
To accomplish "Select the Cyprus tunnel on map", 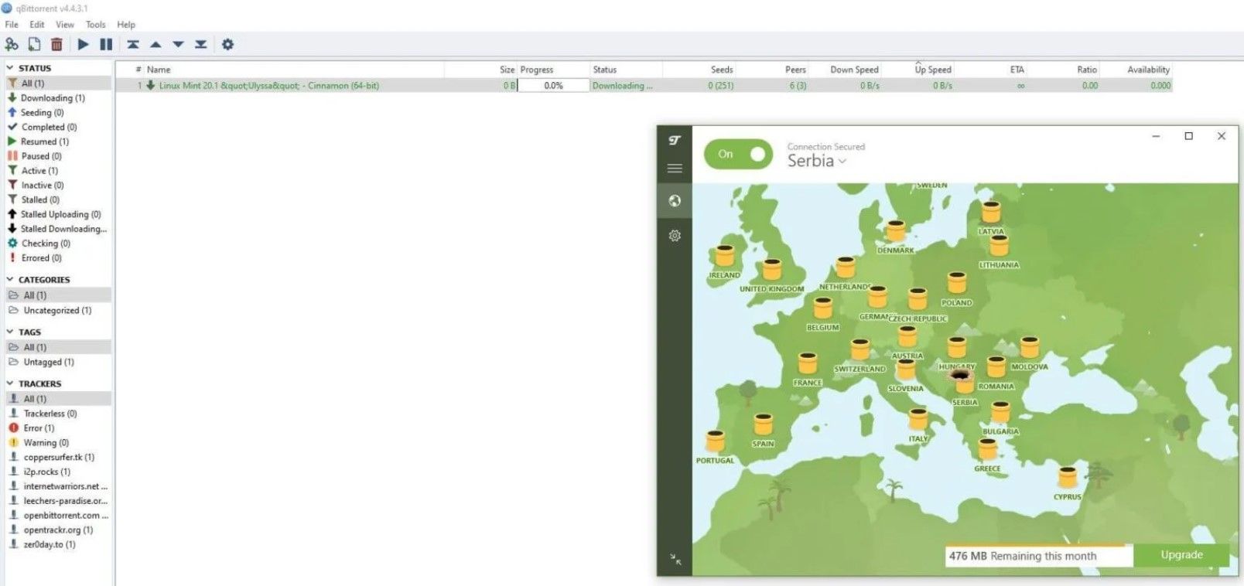I will (x=1068, y=478).
